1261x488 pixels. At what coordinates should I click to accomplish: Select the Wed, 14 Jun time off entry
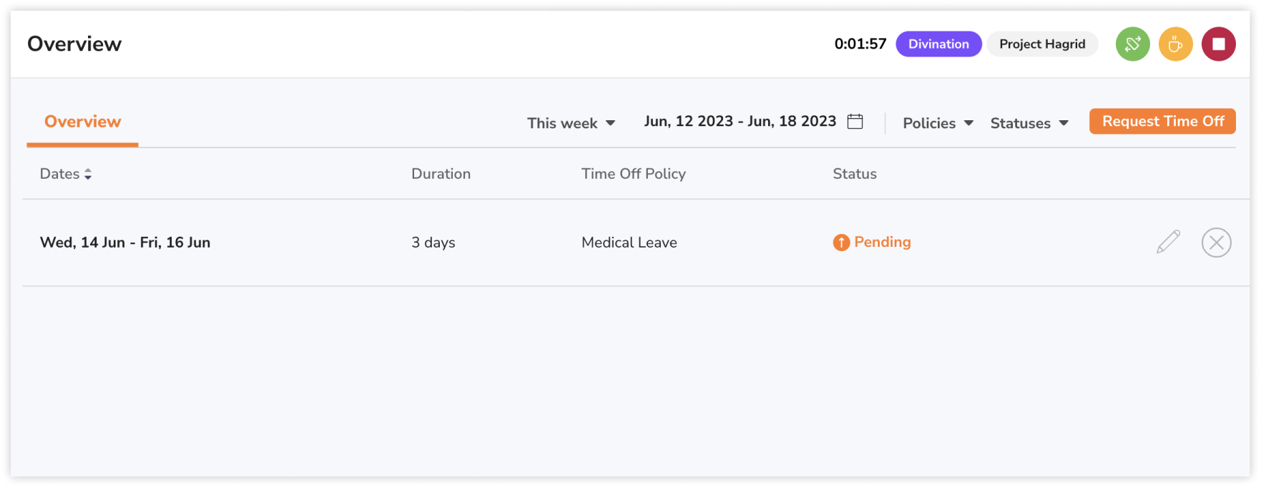point(126,242)
